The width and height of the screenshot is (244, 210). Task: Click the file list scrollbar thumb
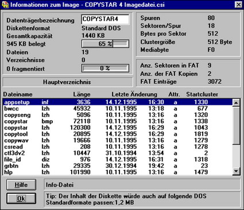point(236,125)
